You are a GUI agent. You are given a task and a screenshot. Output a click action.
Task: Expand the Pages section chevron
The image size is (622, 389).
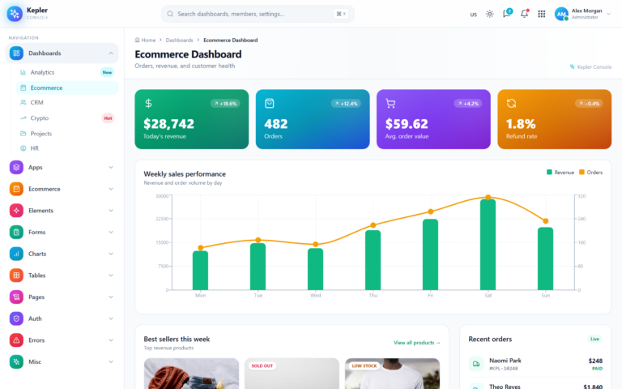click(111, 297)
